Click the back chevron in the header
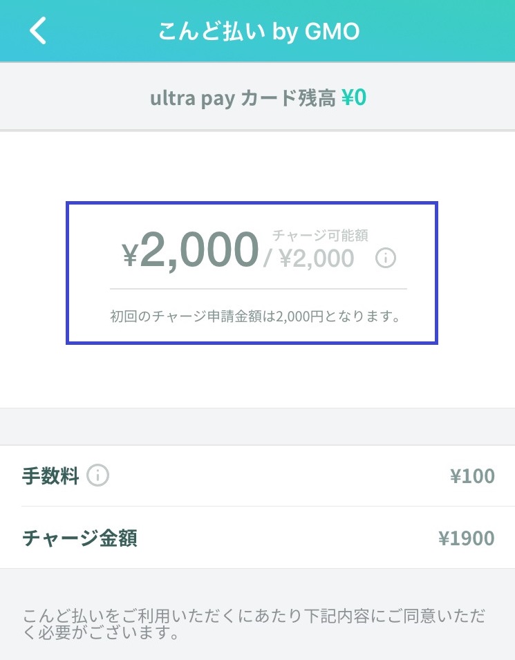515x660 pixels. coord(38,30)
